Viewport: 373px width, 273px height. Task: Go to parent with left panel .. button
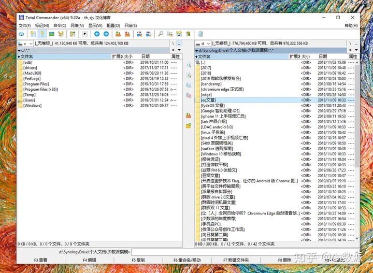(179, 44)
